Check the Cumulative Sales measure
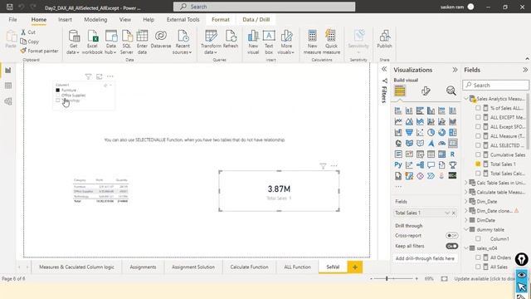Screen dimensions: 531x299 [x=478, y=154]
